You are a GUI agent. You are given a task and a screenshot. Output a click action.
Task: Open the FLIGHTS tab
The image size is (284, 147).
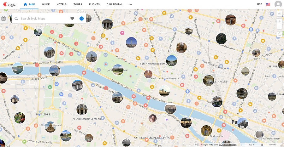pyautogui.click(x=94, y=4)
